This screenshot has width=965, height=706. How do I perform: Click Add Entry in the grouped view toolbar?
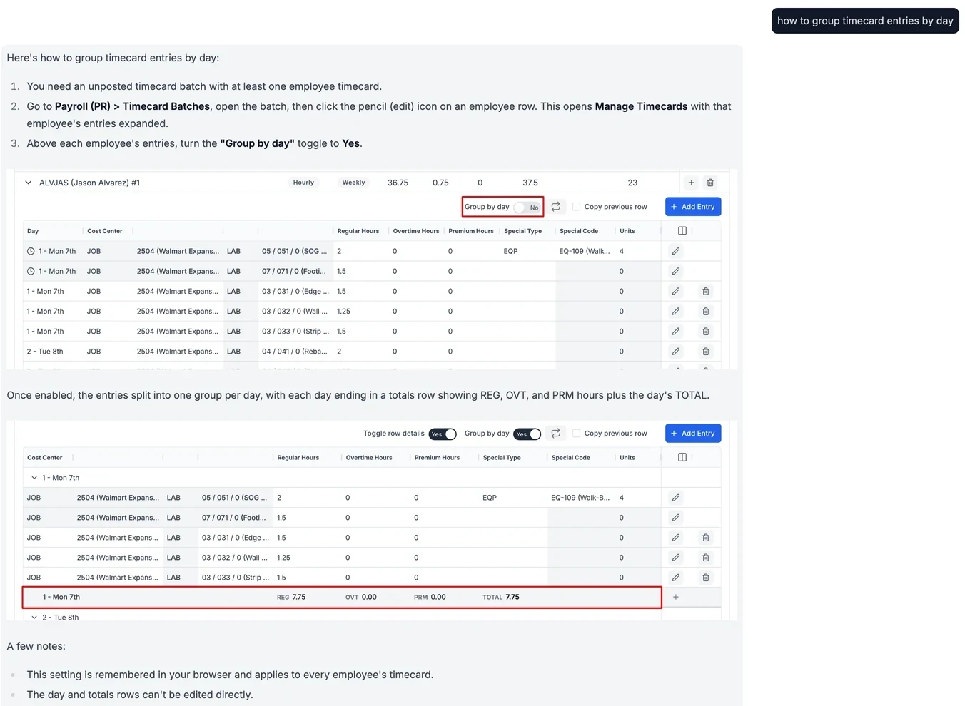[693, 434]
